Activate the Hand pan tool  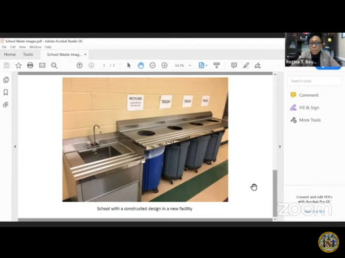point(141,65)
